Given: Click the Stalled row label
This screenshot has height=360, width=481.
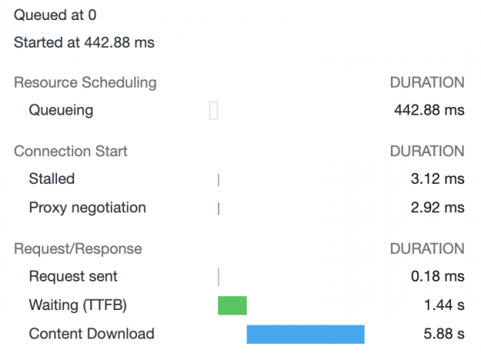Looking at the screenshot, I should click(52, 178).
